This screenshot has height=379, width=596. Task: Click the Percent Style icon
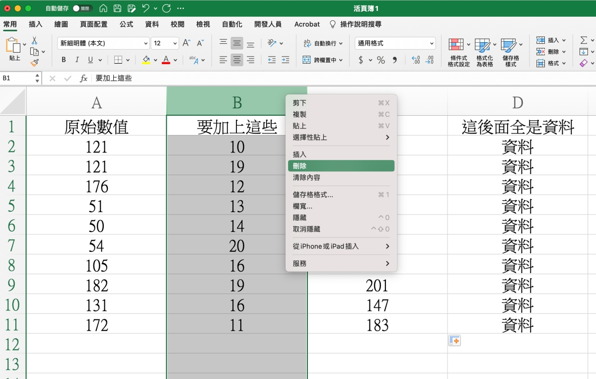(x=381, y=60)
